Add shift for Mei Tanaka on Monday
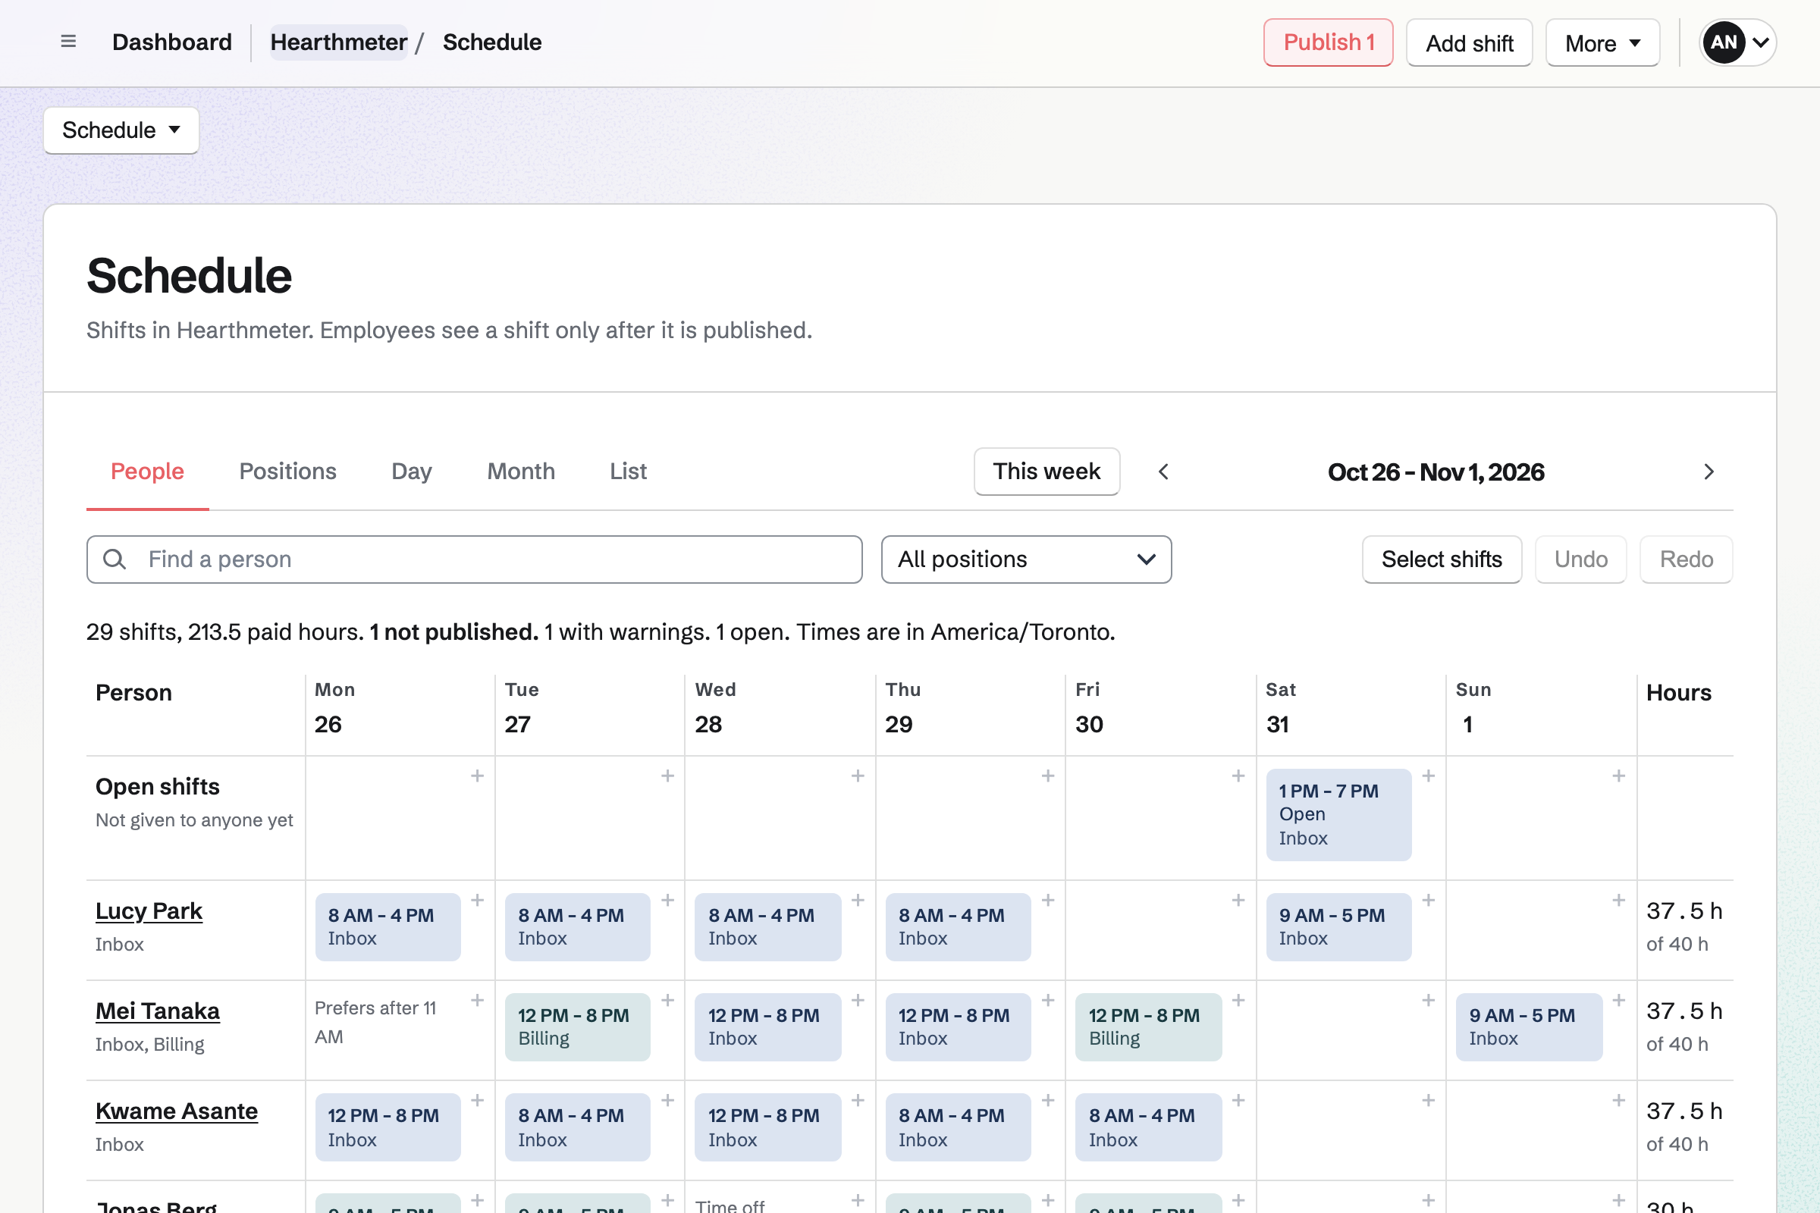This screenshot has width=1820, height=1213. coord(478,1000)
